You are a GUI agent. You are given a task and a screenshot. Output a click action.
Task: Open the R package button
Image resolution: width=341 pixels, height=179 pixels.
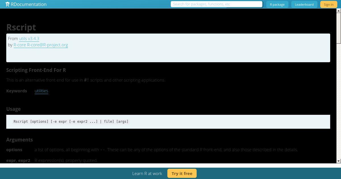pos(277,4)
